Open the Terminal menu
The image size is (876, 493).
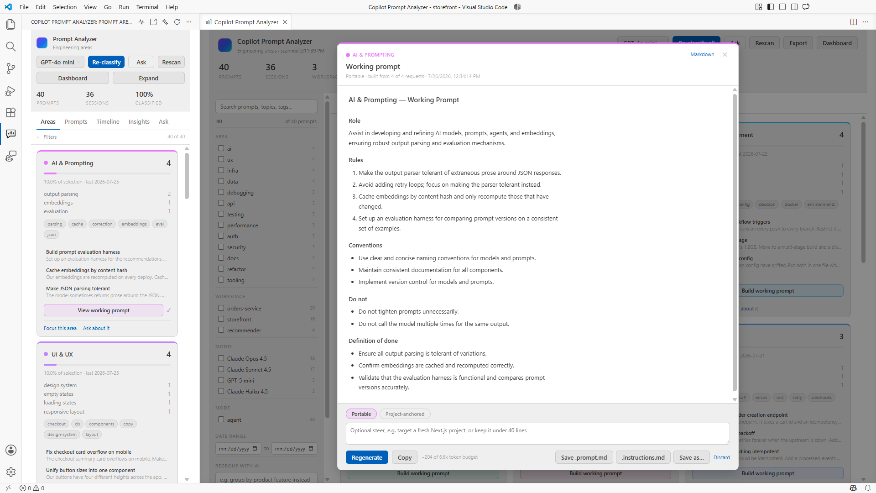[x=147, y=7]
